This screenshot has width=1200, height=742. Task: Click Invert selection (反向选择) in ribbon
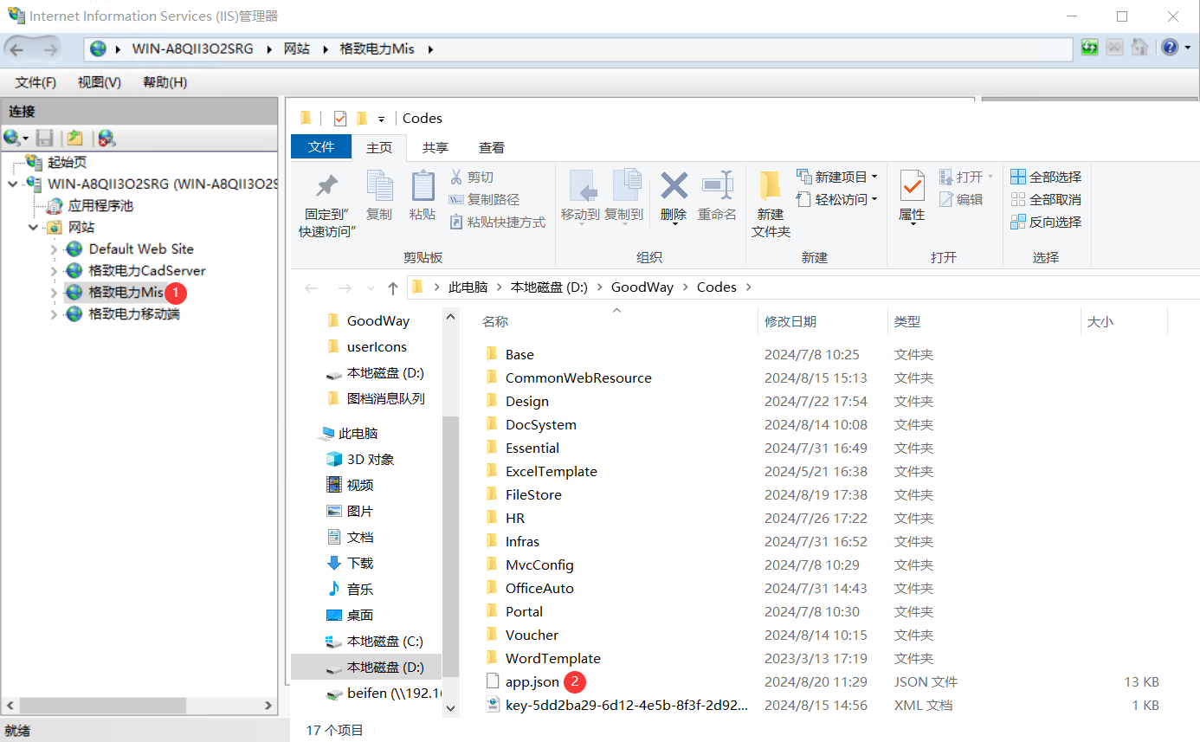[1046, 222]
